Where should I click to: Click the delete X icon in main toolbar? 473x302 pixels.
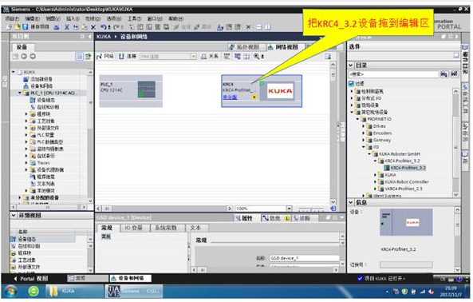[x=93, y=27]
